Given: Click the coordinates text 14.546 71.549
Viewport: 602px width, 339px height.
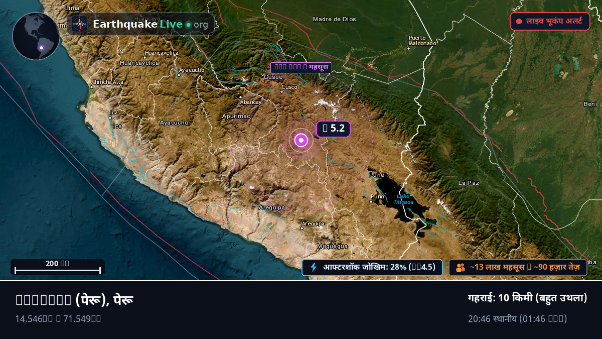Looking at the screenshot, I should pyautogui.click(x=58, y=318).
